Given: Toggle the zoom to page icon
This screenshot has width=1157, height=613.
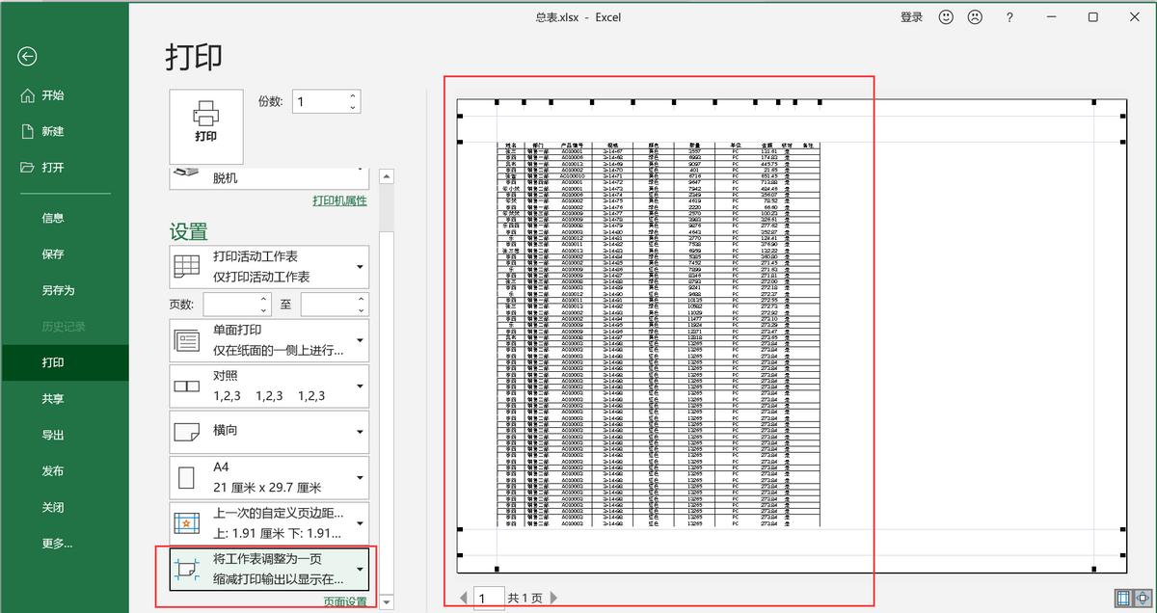Looking at the screenshot, I should pyautogui.click(x=1142, y=599).
